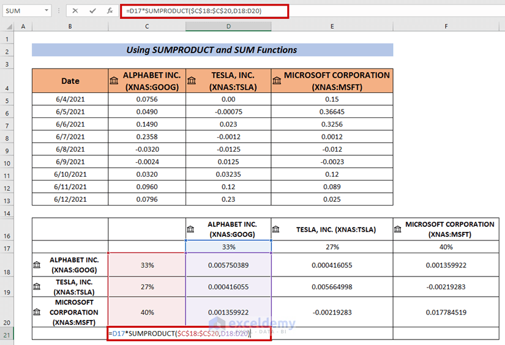Viewport: 505px width, 345px height.
Task: Click weight cell F17 showing 40%
Action: click(x=446, y=247)
